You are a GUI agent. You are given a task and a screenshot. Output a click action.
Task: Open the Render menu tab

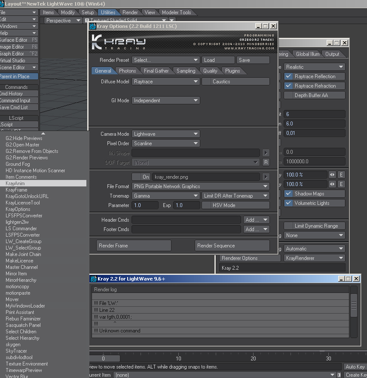point(130,12)
